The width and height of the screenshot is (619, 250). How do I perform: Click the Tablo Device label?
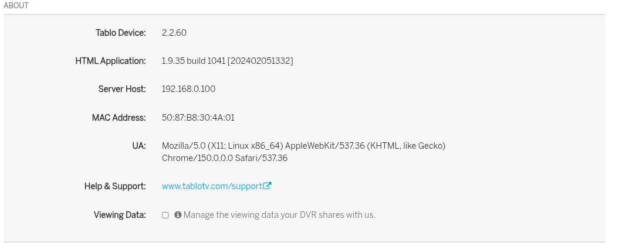click(121, 33)
